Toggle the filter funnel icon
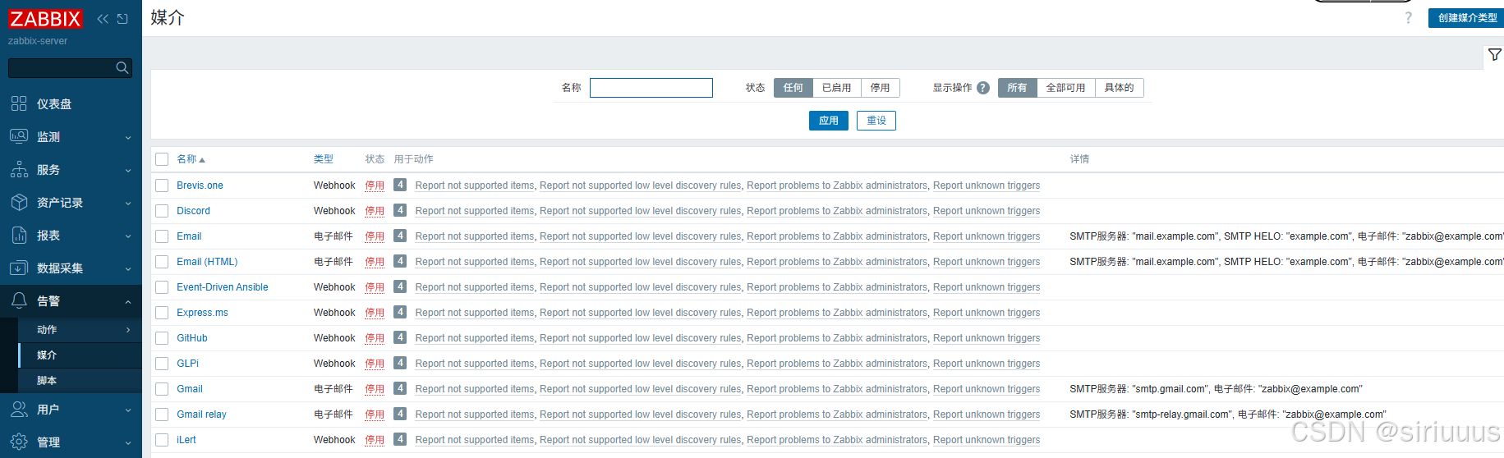The width and height of the screenshot is (1504, 458). coord(1495,55)
